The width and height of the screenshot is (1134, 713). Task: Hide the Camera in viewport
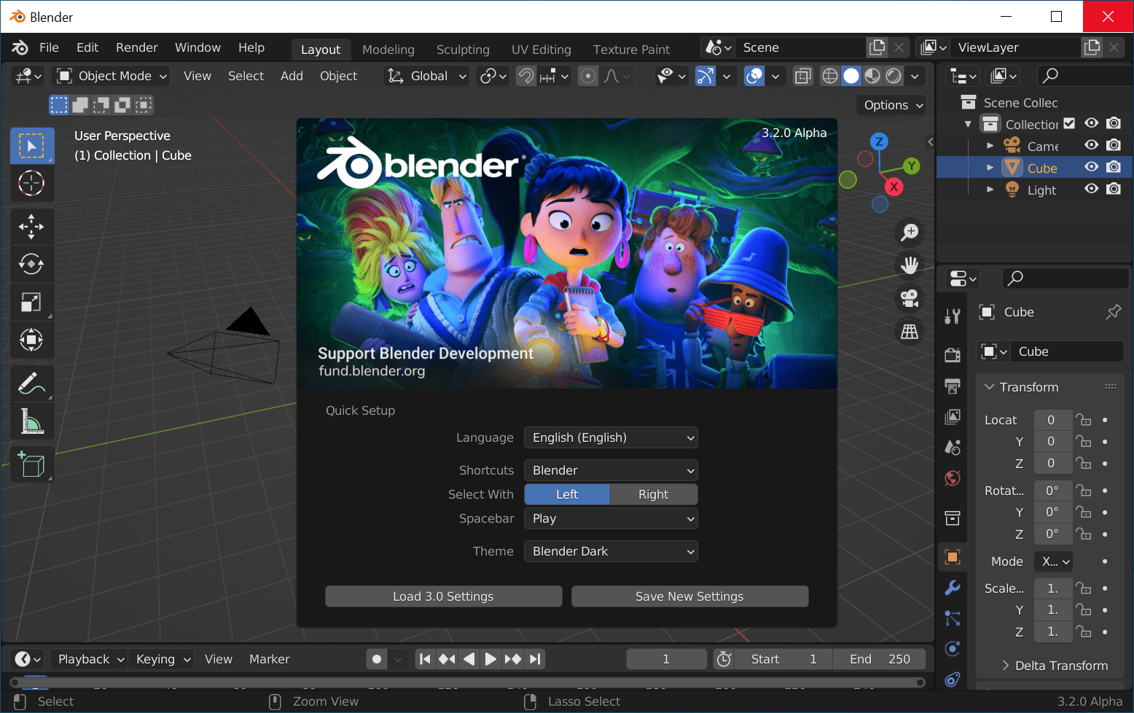(x=1091, y=145)
